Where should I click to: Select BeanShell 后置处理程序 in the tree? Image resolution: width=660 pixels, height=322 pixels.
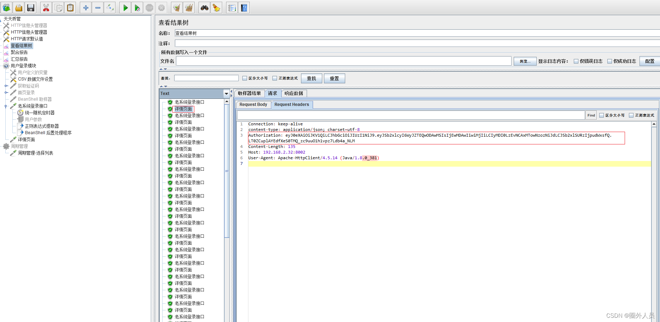click(48, 133)
